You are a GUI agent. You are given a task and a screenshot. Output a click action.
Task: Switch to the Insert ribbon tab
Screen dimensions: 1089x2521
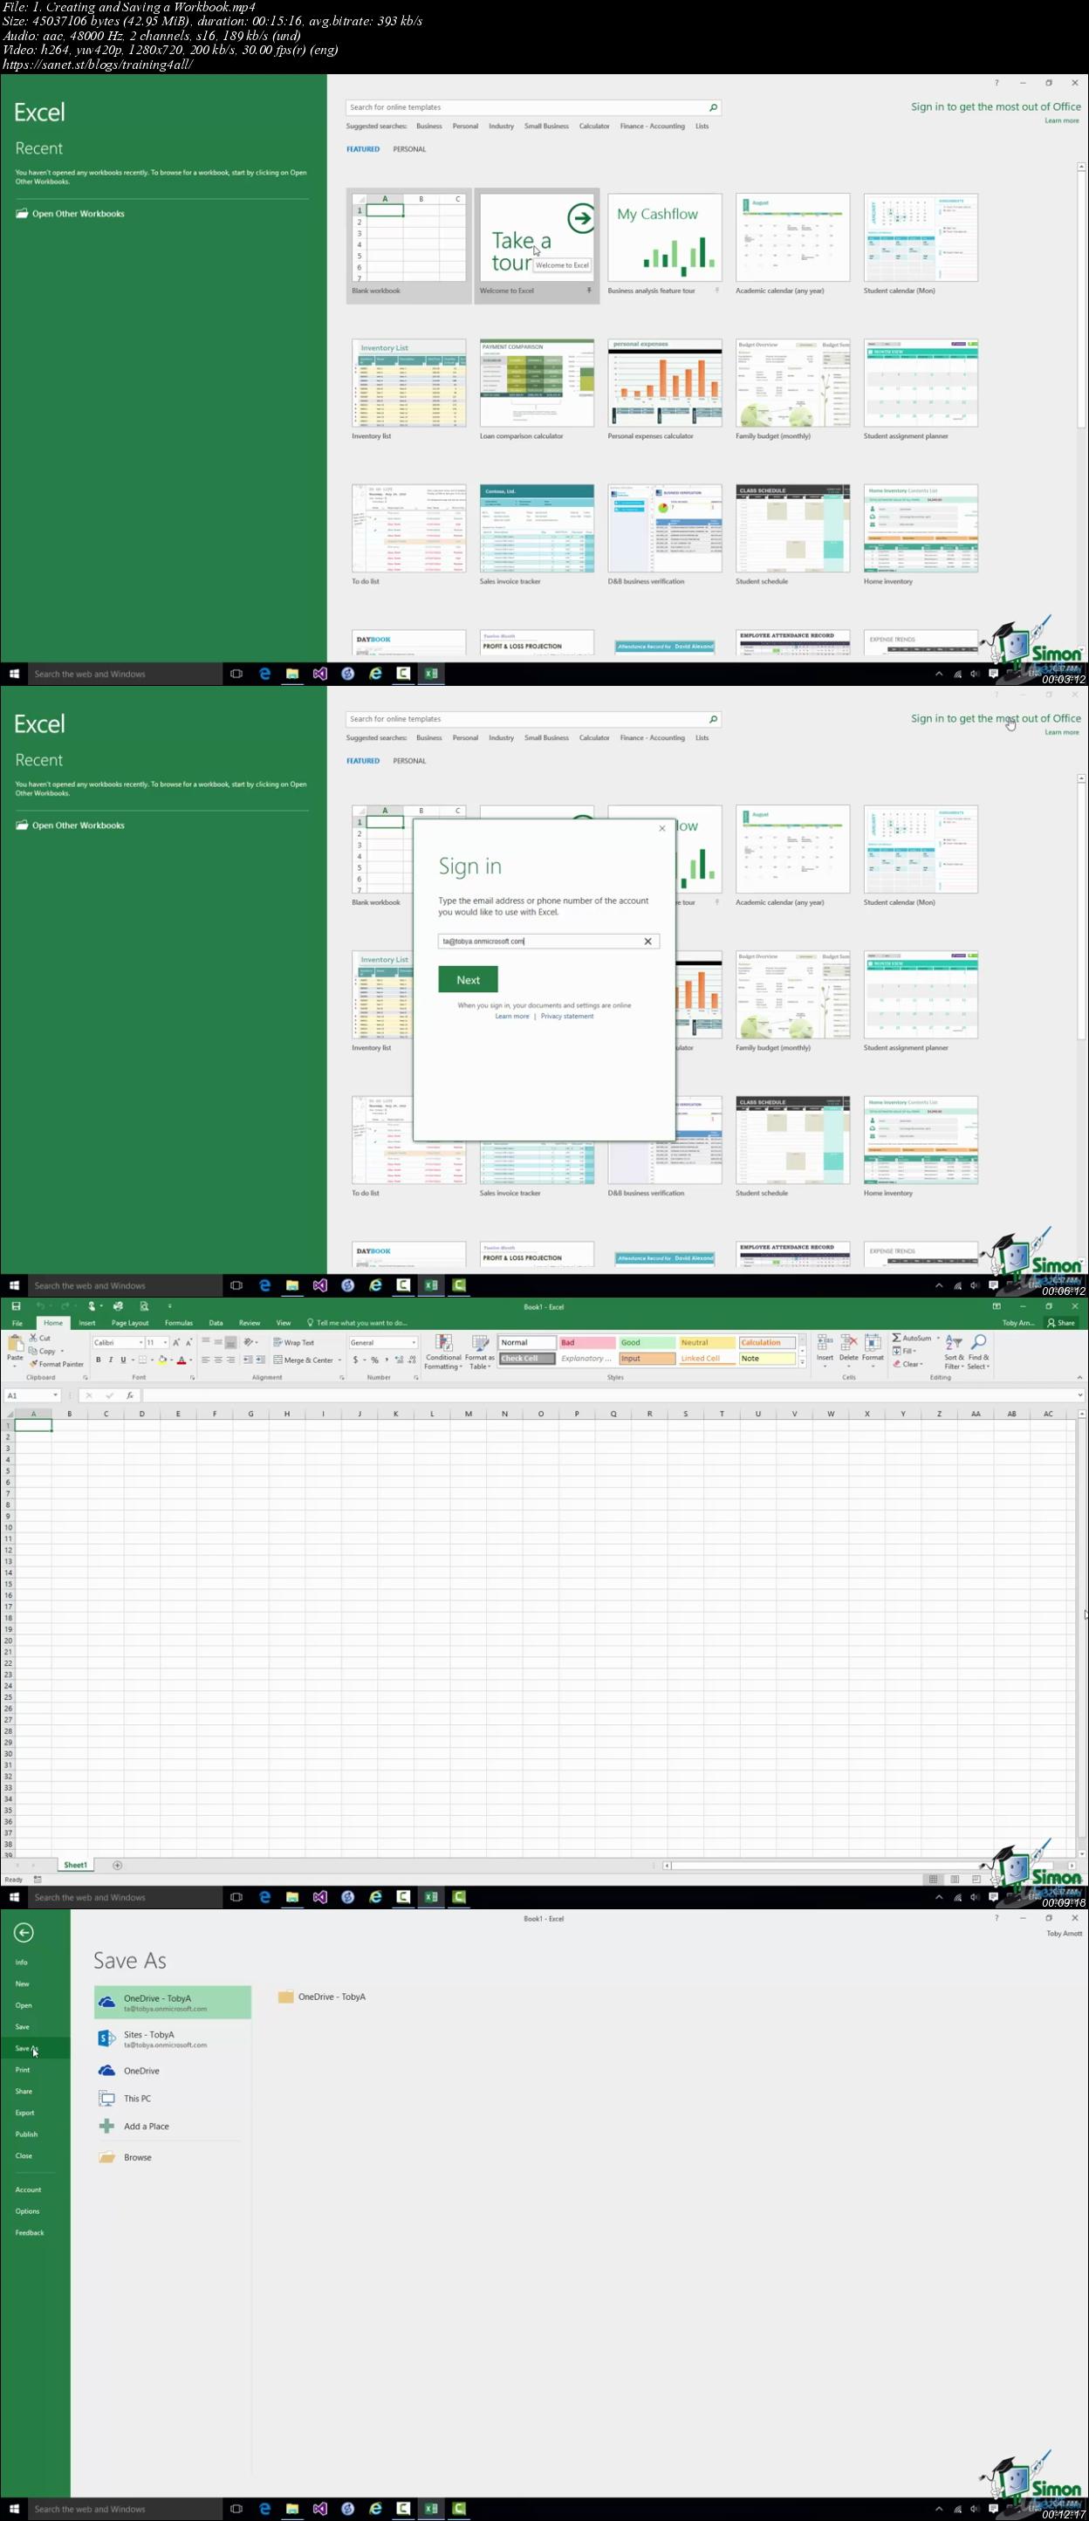tap(87, 1322)
